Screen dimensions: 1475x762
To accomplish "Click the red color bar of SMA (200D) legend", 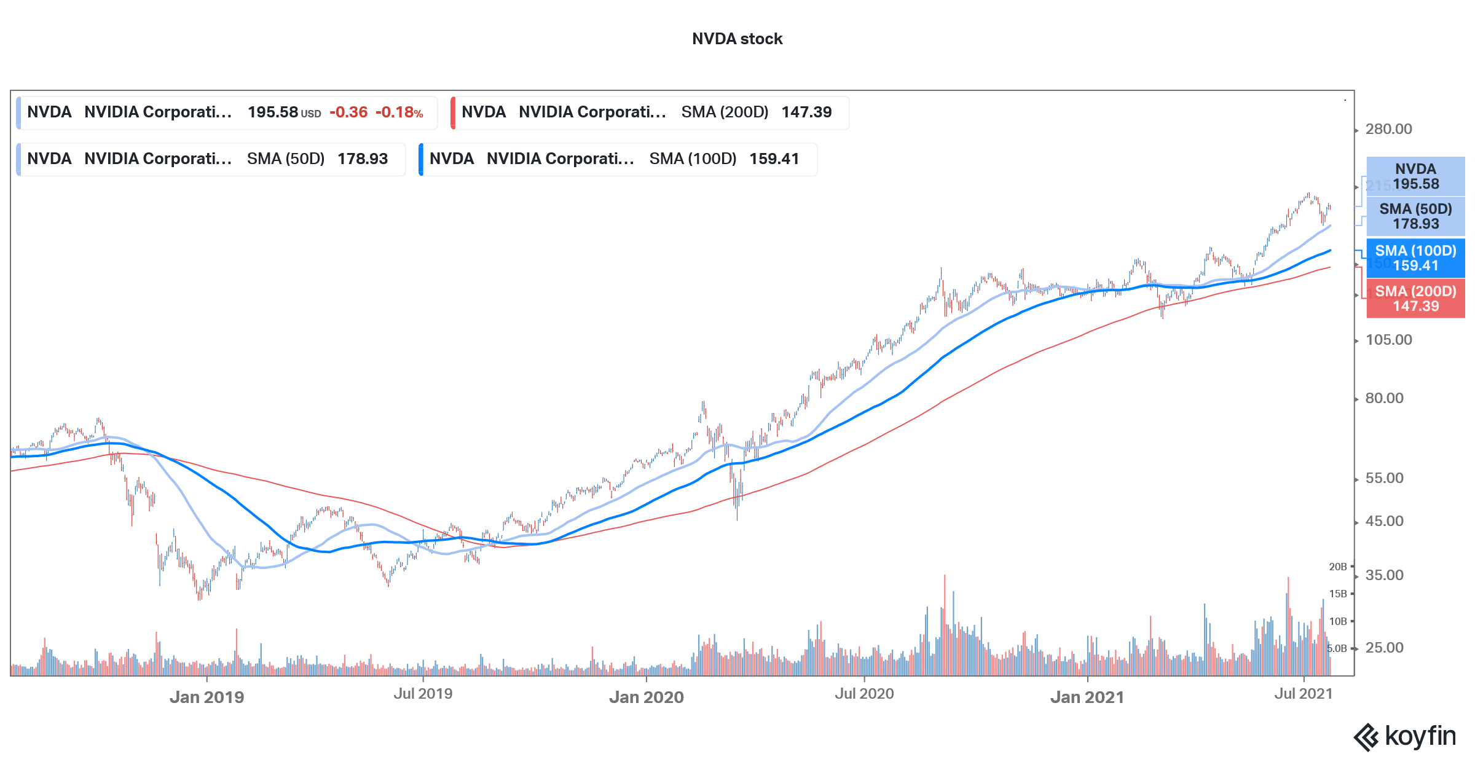I will (453, 112).
